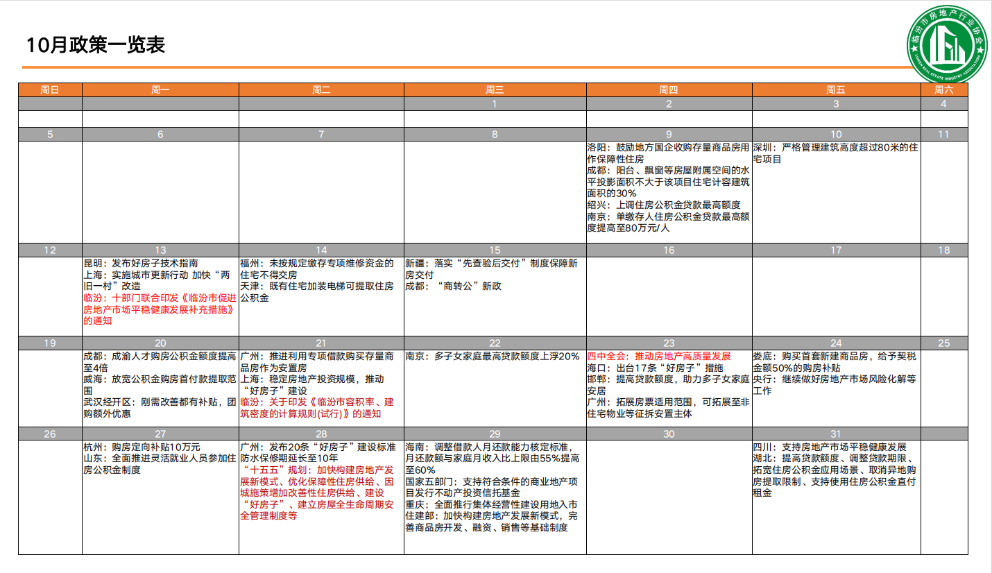Select the 10月政策一览表 title text
This screenshot has width=992, height=573.
coord(96,46)
